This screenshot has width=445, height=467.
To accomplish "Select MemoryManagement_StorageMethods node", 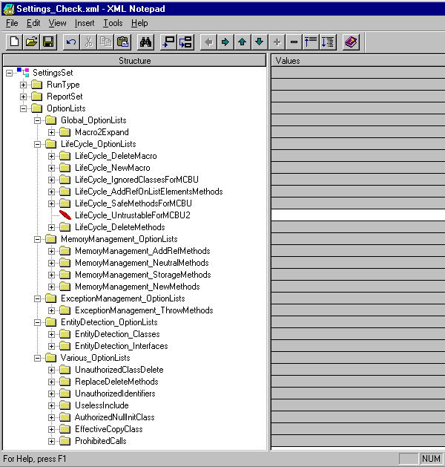I will coord(143,275).
